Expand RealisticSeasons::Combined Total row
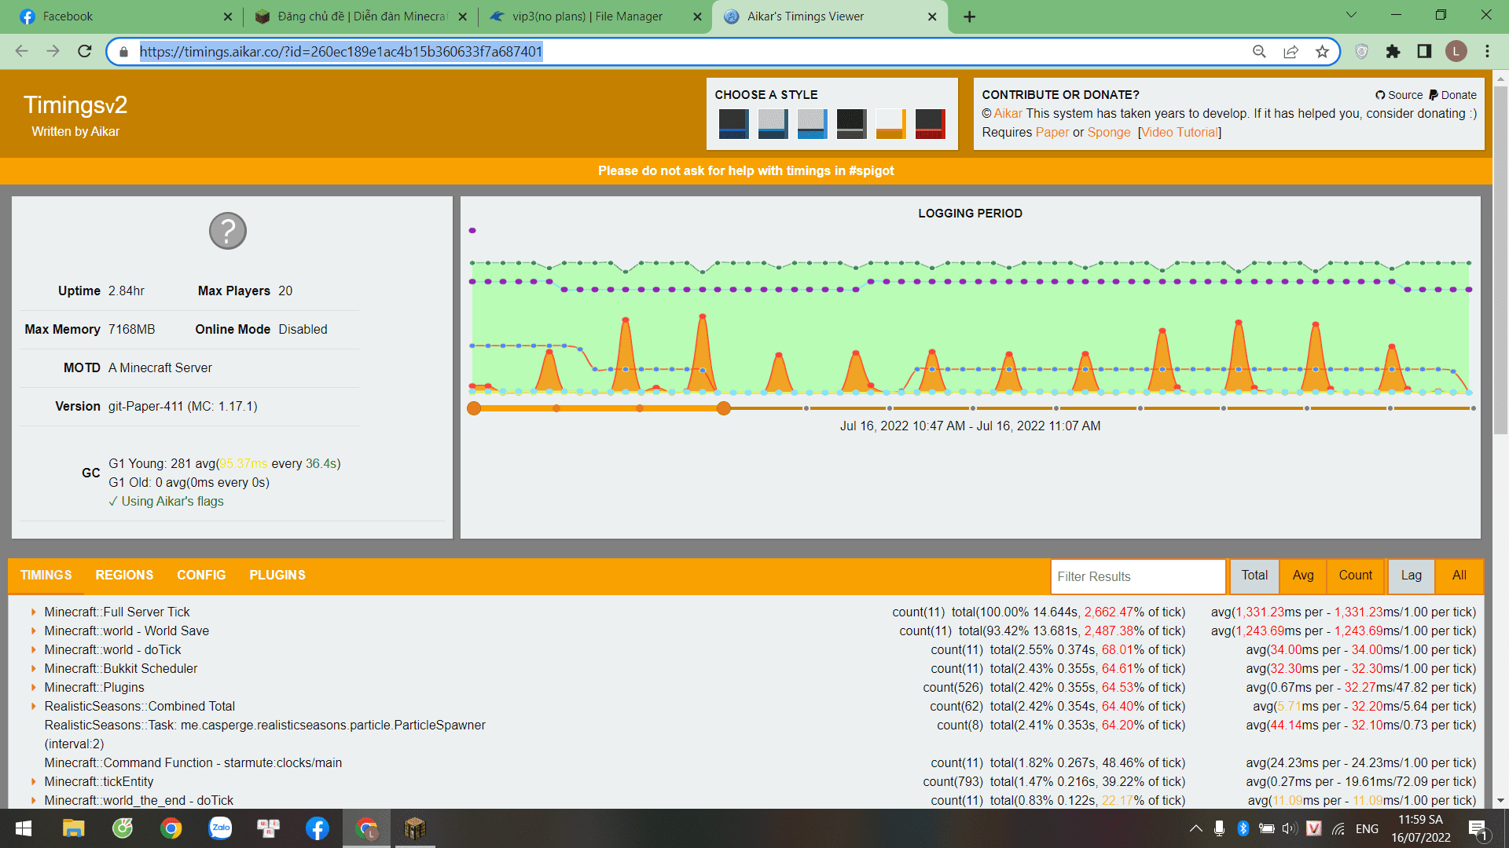The image size is (1509, 848). 33,707
